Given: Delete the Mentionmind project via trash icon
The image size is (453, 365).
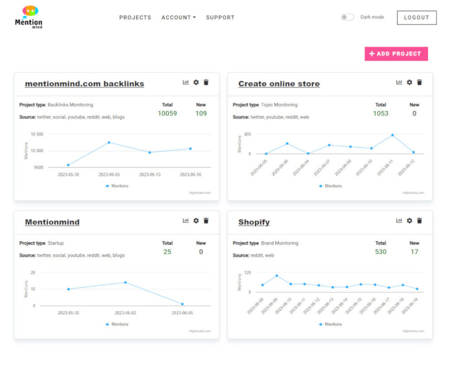Looking at the screenshot, I should pyautogui.click(x=207, y=221).
